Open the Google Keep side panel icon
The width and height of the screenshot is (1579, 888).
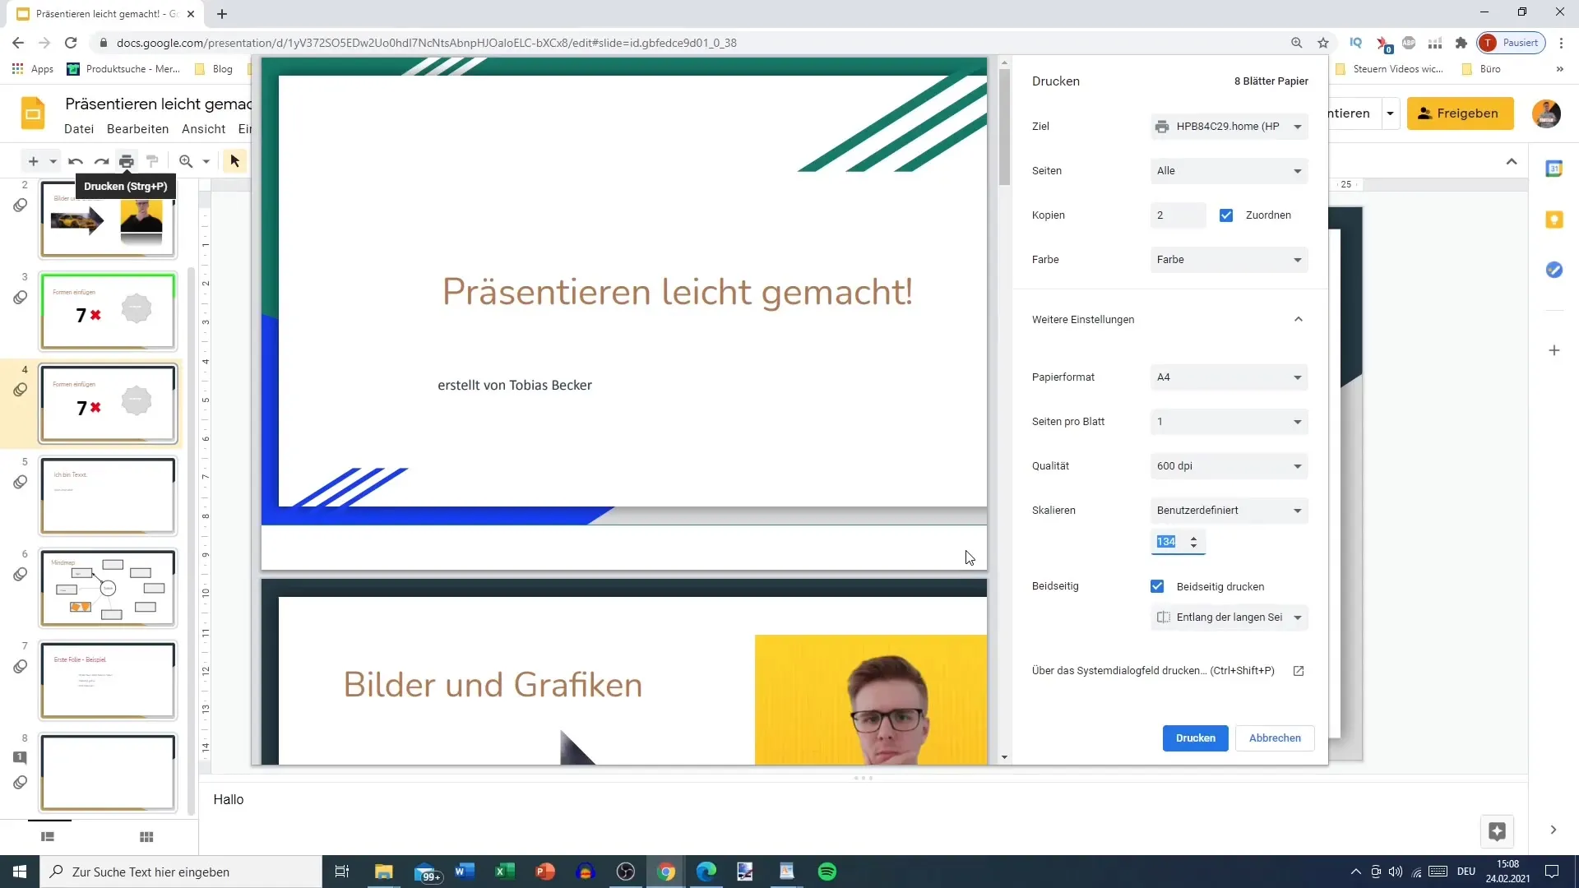click(x=1554, y=220)
